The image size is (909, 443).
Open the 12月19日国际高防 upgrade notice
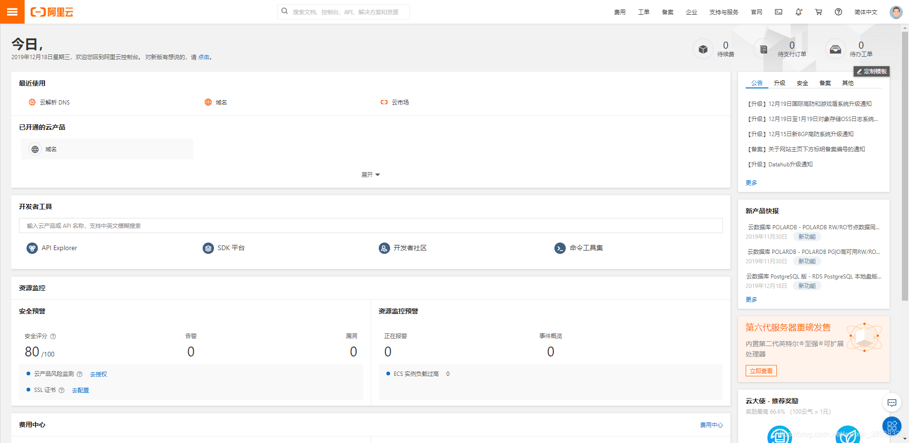(x=809, y=104)
